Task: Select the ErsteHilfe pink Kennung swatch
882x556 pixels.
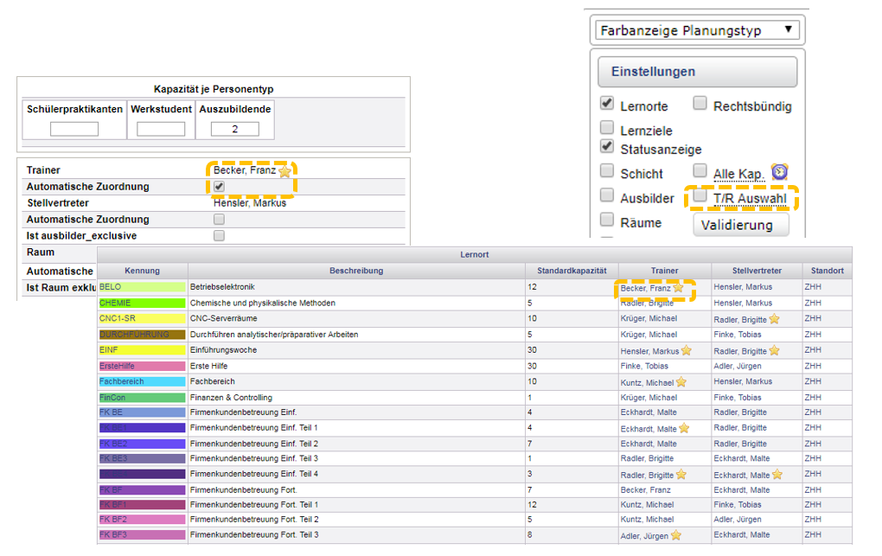Action: (x=142, y=366)
